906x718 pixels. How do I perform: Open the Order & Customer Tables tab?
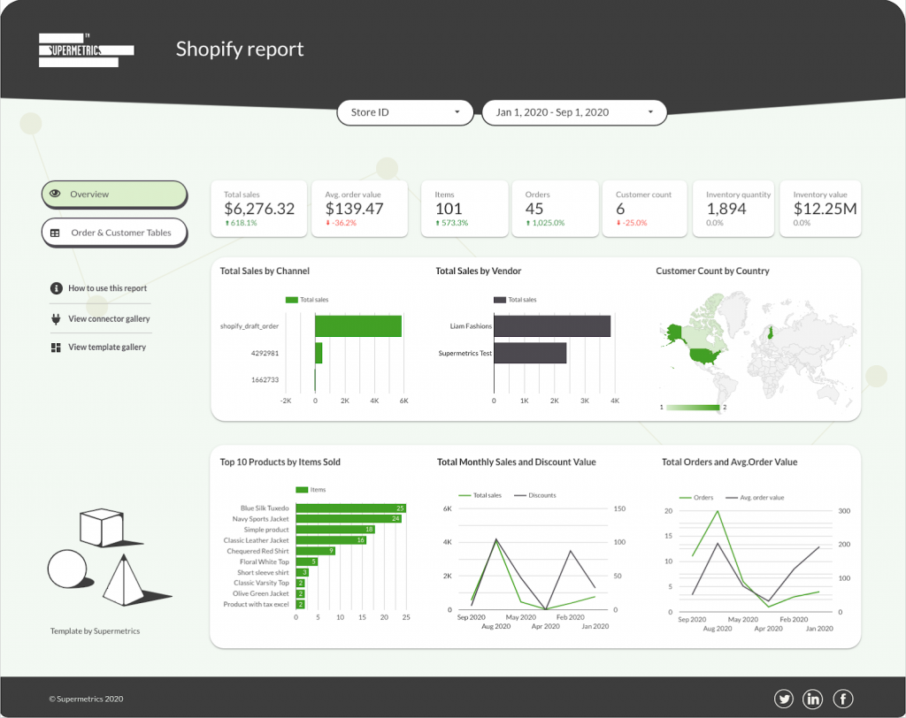[114, 233]
